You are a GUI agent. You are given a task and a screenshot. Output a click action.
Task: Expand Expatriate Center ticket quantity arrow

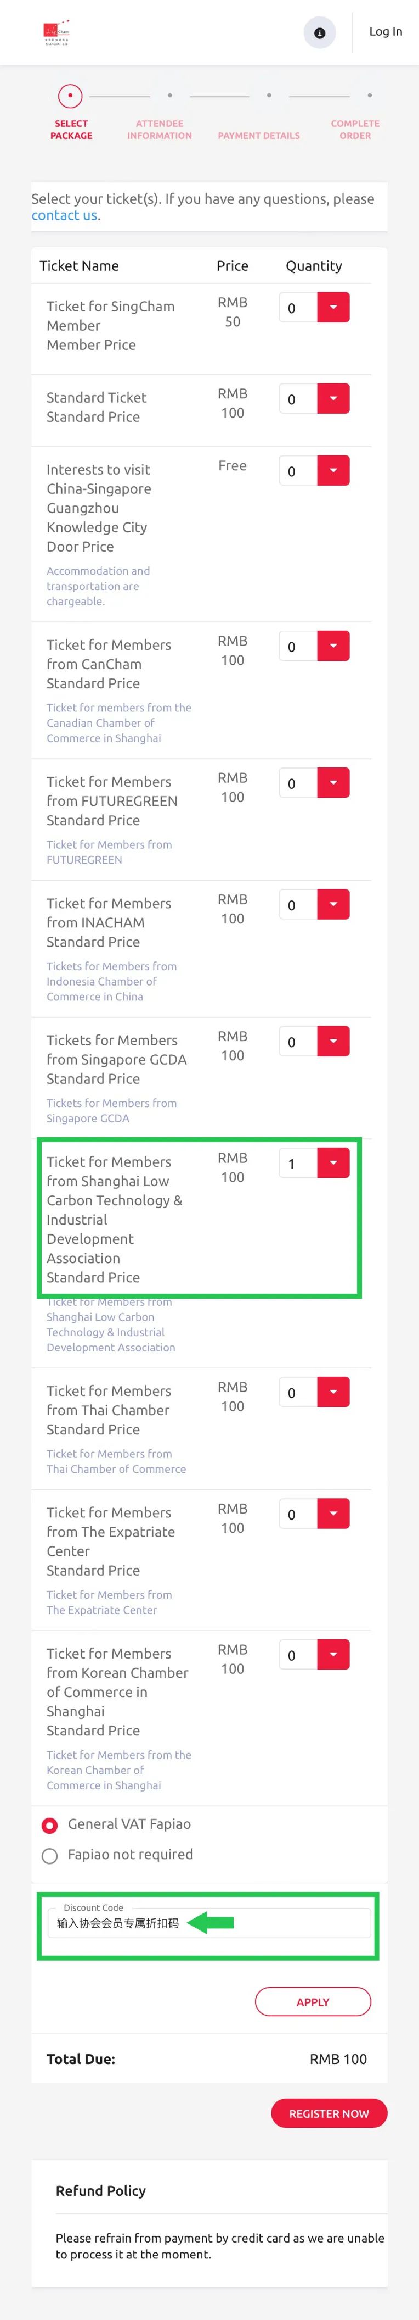coord(333,1513)
